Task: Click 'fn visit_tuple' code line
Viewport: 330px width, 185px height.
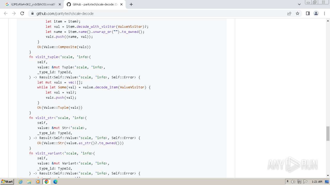Action: (x=60, y=57)
